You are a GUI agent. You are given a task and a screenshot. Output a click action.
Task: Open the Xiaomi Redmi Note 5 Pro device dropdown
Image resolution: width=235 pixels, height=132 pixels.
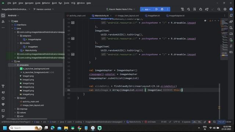point(120,9)
